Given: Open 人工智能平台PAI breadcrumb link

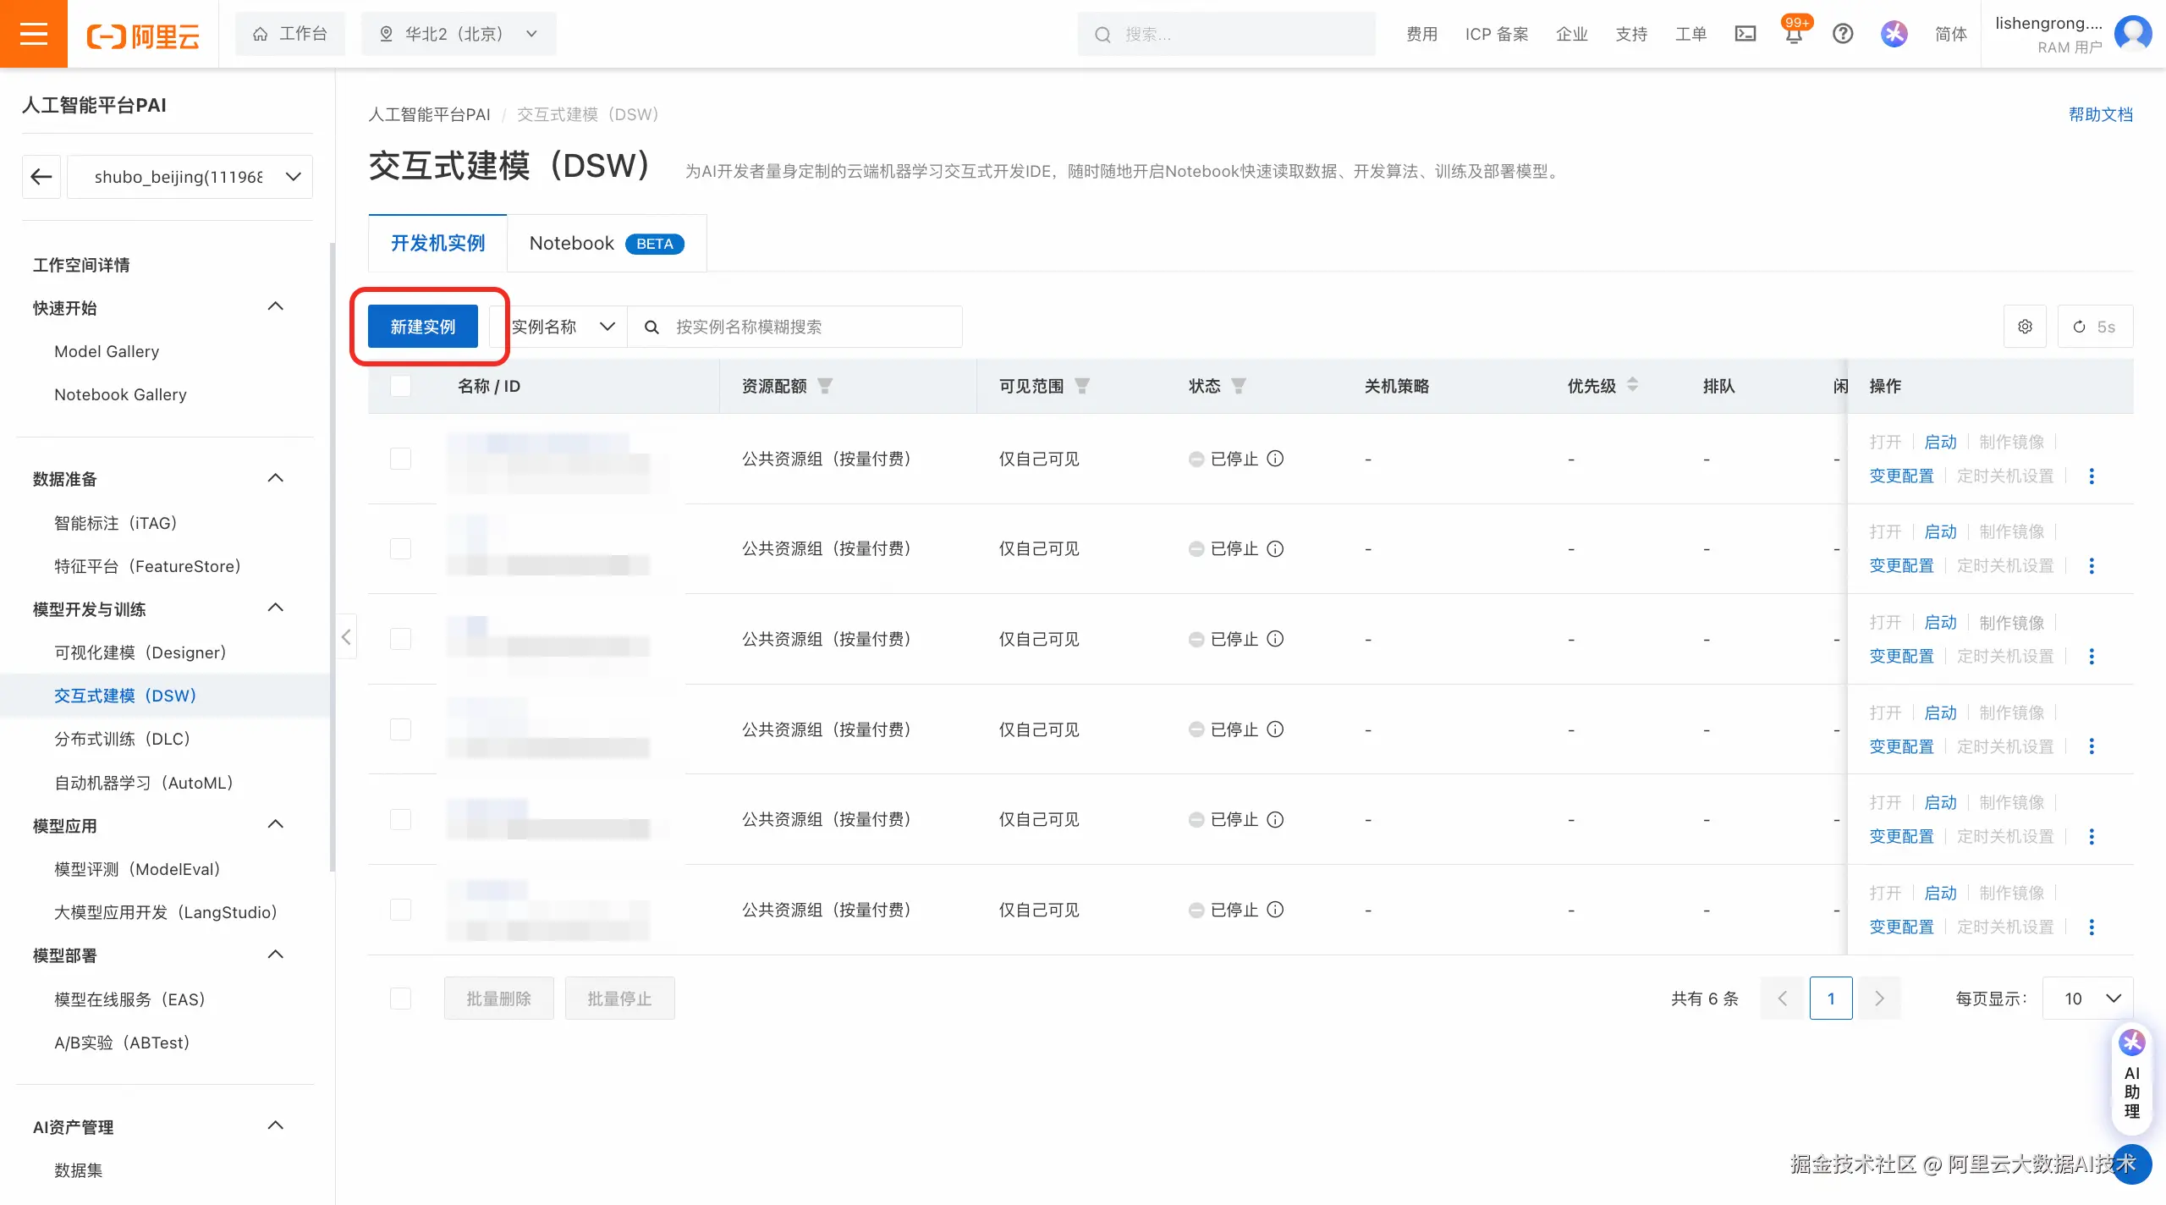Looking at the screenshot, I should pos(429,114).
